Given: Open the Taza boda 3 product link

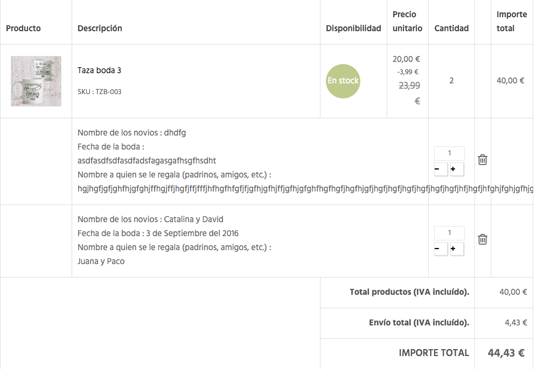Looking at the screenshot, I should click(x=99, y=70).
